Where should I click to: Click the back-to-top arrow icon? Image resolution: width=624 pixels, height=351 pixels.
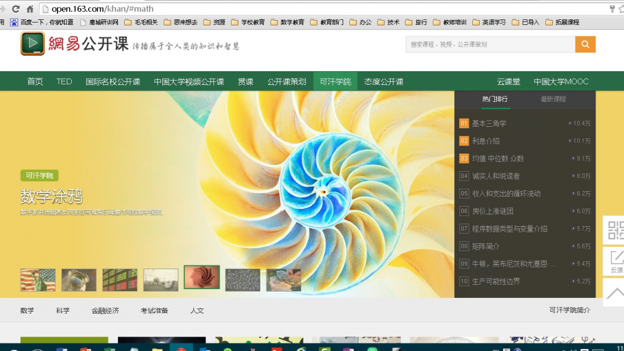pyautogui.click(x=615, y=293)
